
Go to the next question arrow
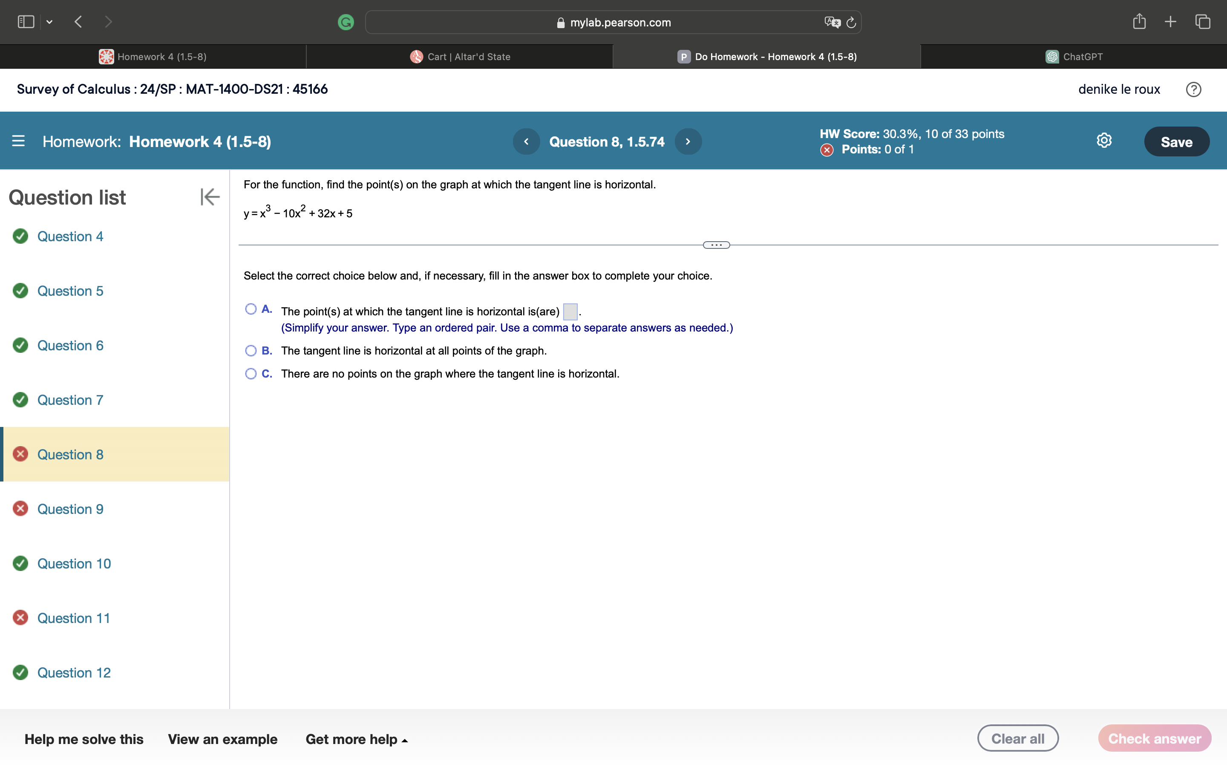click(x=688, y=141)
